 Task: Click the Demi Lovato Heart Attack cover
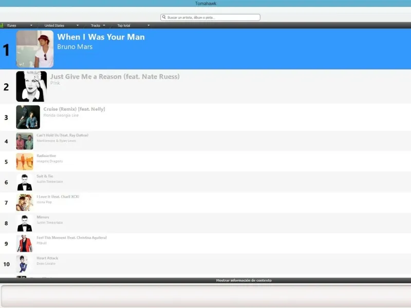[x=25, y=264]
